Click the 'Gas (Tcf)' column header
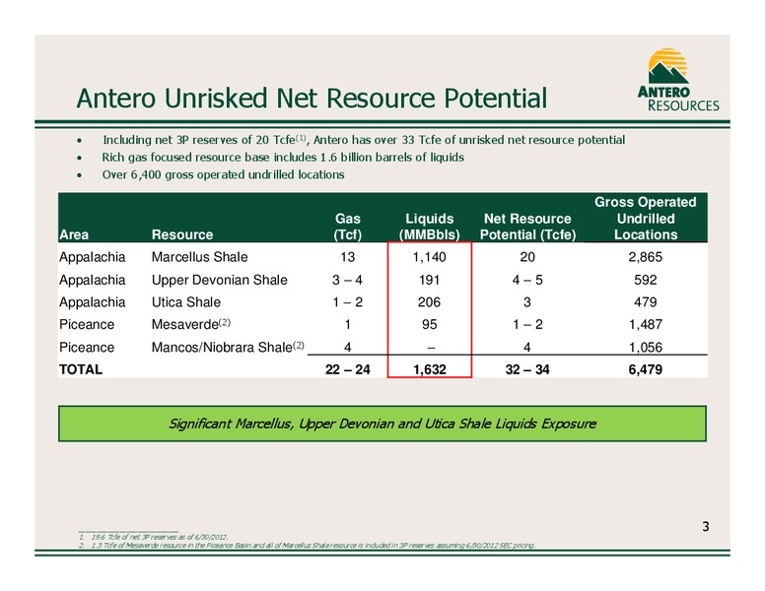The width and height of the screenshot is (765, 591). [347, 227]
